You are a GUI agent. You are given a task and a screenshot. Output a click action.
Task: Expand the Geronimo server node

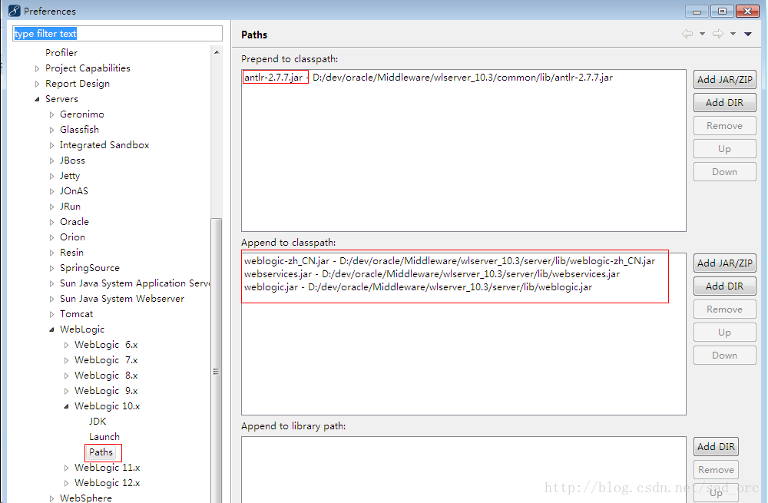(x=52, y=114)
